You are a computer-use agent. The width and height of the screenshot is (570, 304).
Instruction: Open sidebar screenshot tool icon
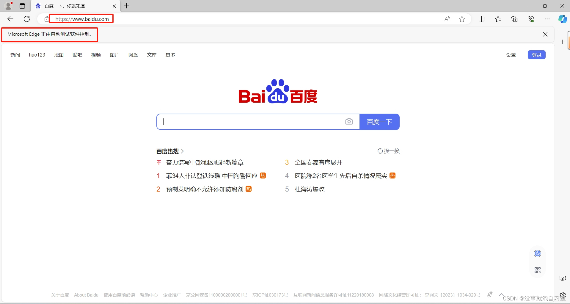pos(563,278)
